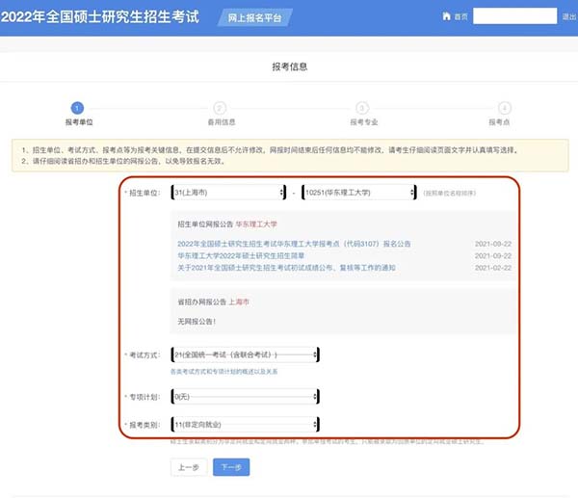Open the 华东理工大学报考点(代码3107)报名公告 link
Screen dimensions: 578x498
pos(294,244)
